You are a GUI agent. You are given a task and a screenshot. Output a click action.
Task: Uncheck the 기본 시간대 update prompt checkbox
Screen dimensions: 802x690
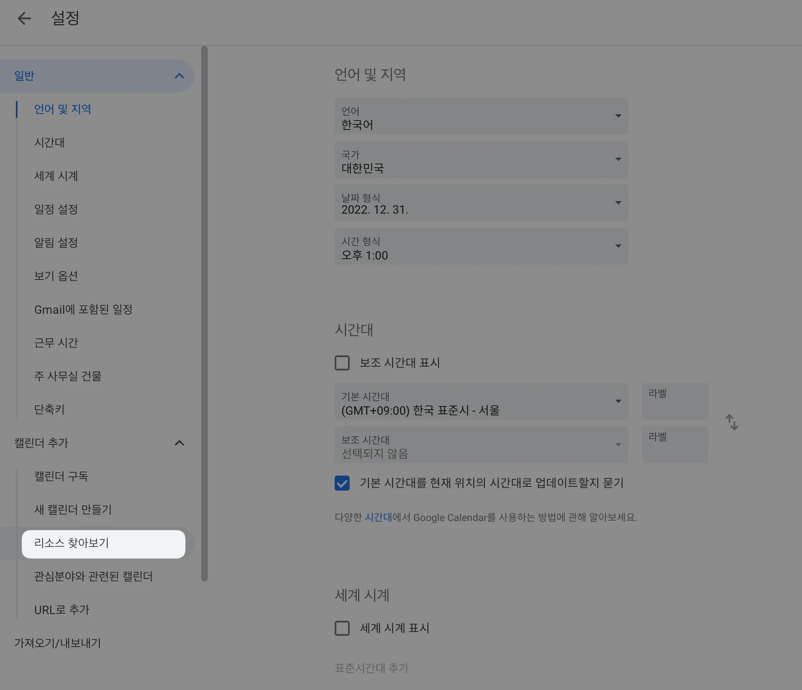[342, 483]
